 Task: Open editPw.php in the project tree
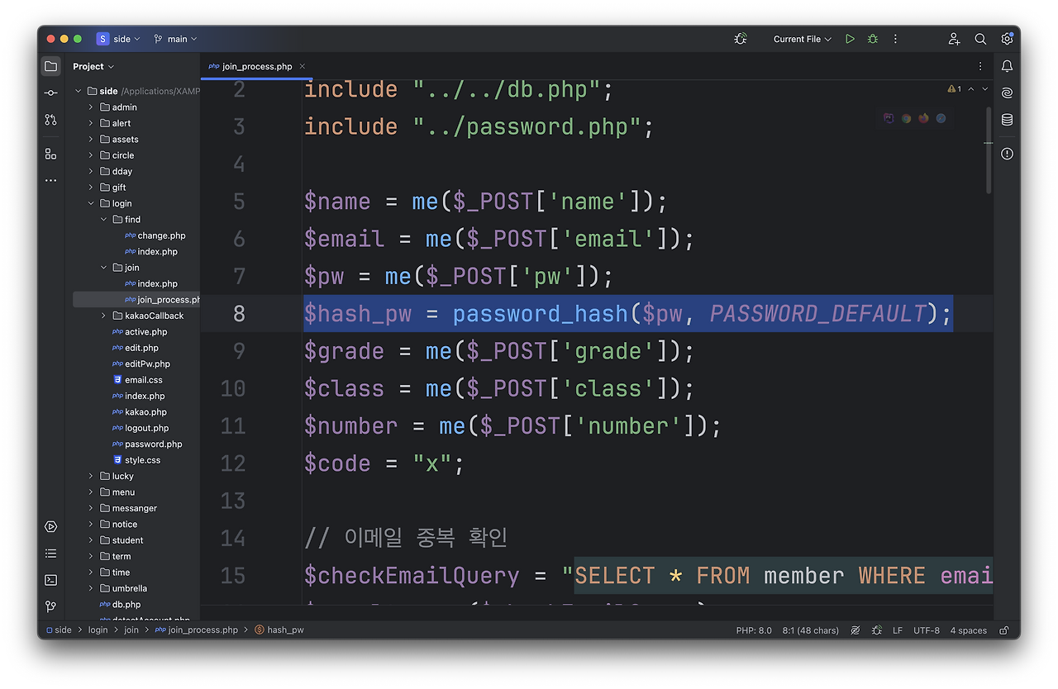coord(147,364)
